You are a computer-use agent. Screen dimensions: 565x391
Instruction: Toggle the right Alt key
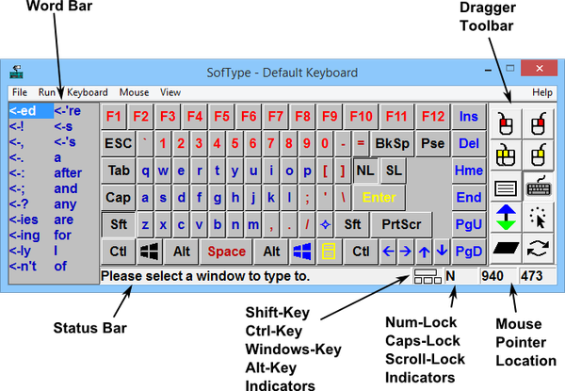271,252
